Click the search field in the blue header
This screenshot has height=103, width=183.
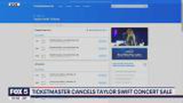click(129, 6)
